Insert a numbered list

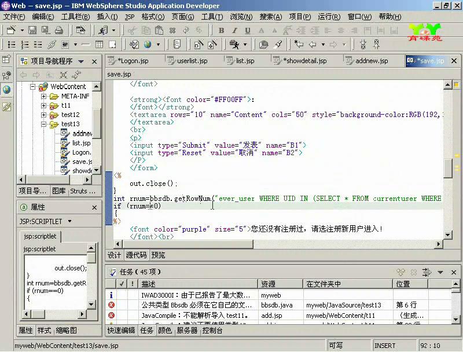tap(25, 45)
